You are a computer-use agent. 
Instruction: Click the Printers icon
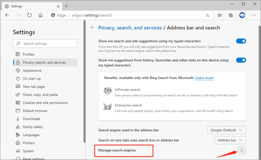click(x=18, y=143)
